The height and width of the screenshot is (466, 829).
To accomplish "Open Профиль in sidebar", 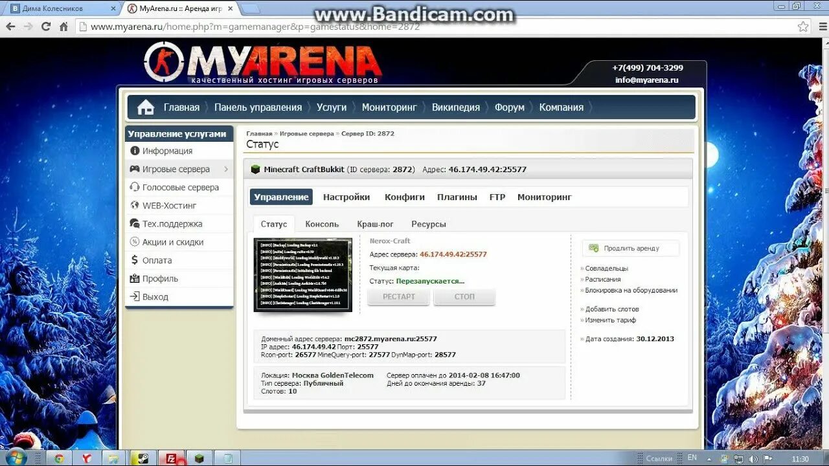I will pyautogui.click(x=160, y=278).
